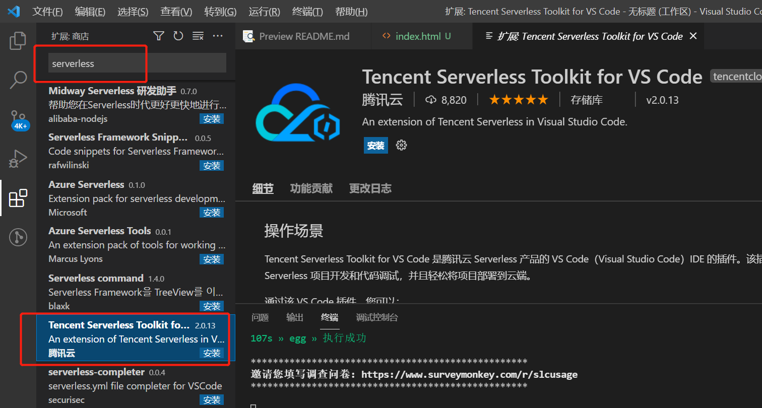762x408 pixels.
Task: Open the 帮助(H) menu
Action: tap(351, 12)
